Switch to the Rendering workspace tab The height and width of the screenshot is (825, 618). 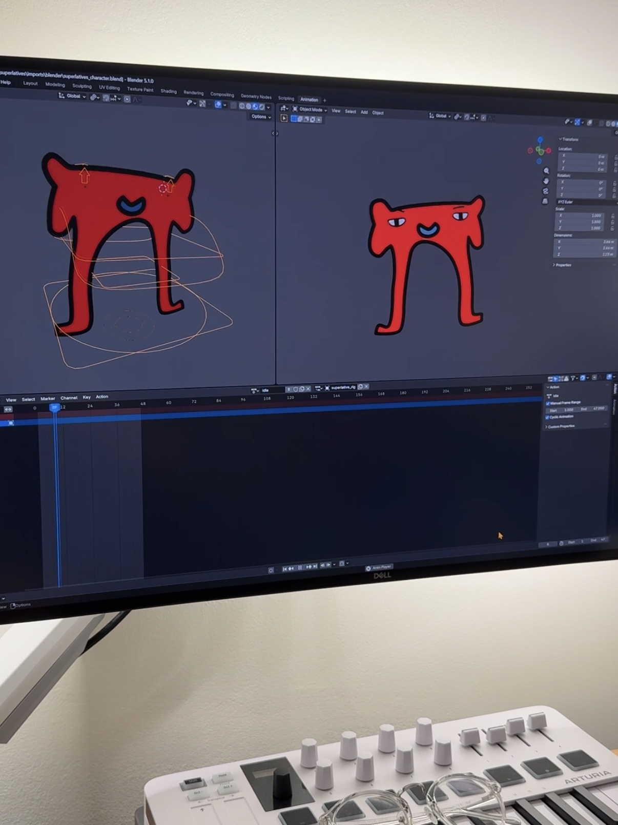tap(194, 93)
